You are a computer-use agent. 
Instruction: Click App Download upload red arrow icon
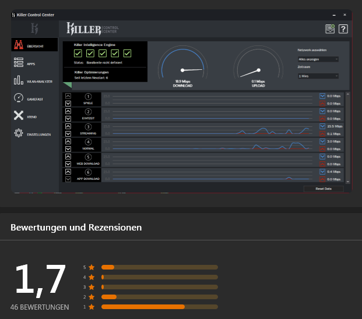click(322, 179)
